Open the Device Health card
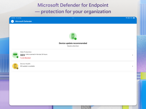Viewport: 146px width, 109px height. [73, 66]
